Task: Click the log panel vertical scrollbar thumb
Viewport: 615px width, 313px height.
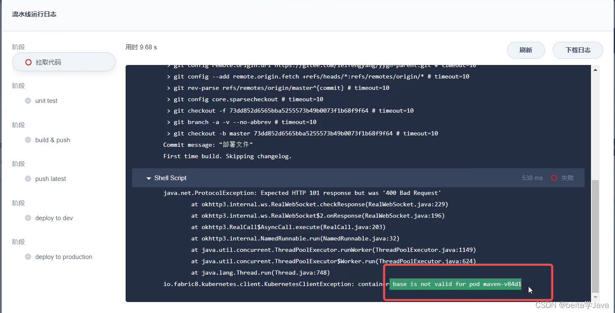Action: (595, 236)
